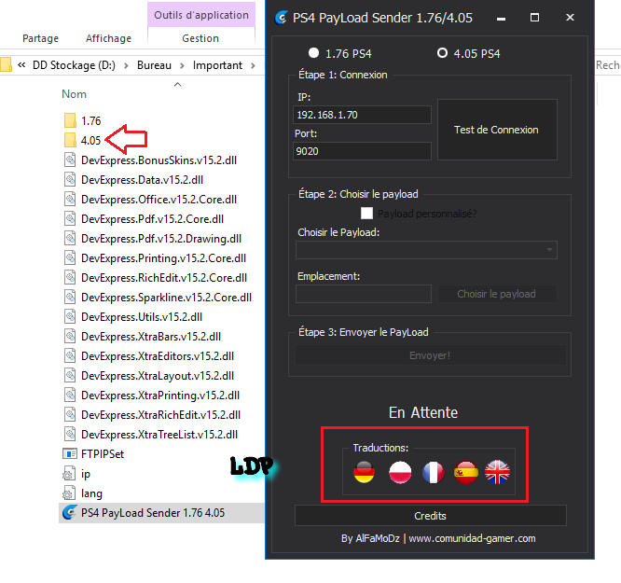Click DevExpress.RichEdit Core dll file icon

(x=70, y=277)
